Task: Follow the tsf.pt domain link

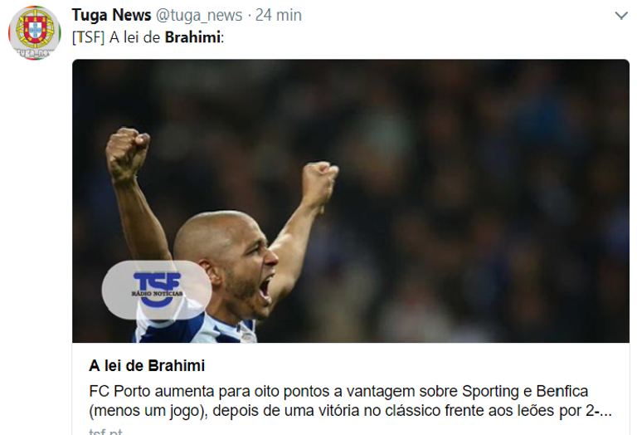Action: pyautogui.click(x=105, y=431)
